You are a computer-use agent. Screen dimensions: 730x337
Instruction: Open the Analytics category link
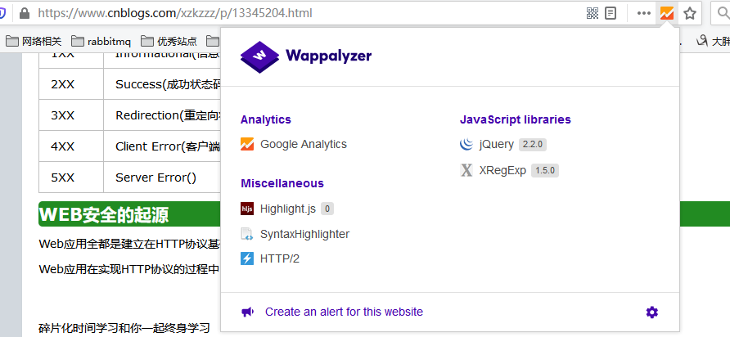(265, 119)
